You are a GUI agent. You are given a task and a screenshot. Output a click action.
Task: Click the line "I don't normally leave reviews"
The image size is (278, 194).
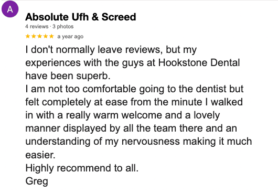[x=94, y=49]
